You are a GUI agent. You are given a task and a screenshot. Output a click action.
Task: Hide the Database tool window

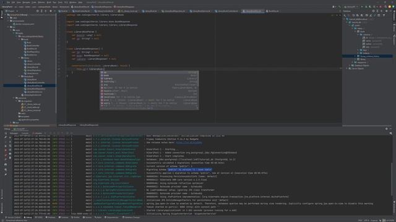(x=390, y=11)
